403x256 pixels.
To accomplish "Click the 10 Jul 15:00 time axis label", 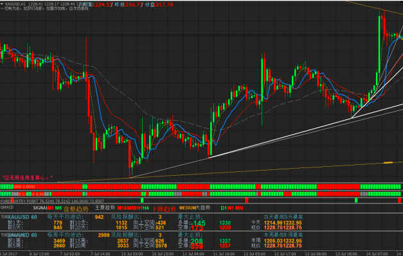I will 163,253.
